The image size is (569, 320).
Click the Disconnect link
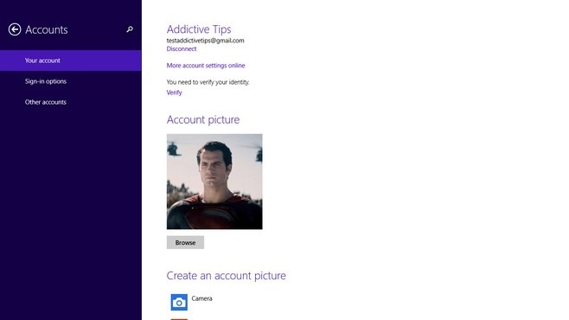[182, 48]
